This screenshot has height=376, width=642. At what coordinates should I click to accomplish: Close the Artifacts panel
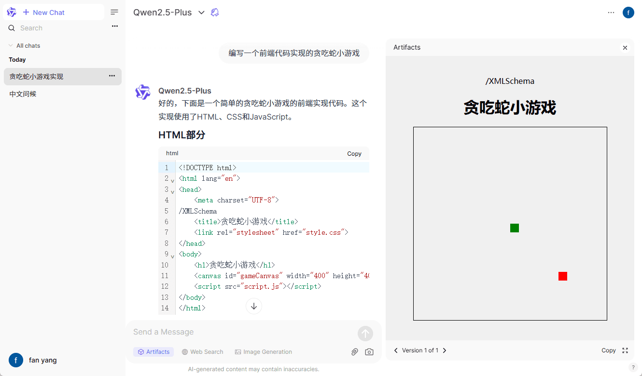pos(625,48)
